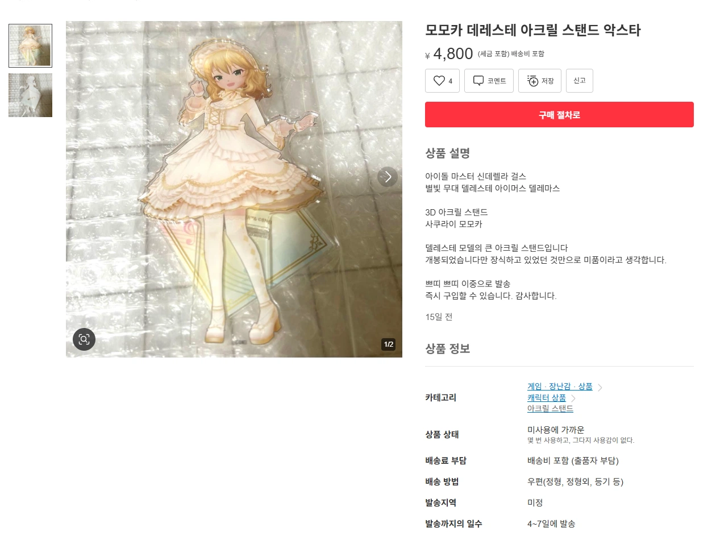
Task: Open the 아크릴 스탠드 category link
Action: [550, 409]
